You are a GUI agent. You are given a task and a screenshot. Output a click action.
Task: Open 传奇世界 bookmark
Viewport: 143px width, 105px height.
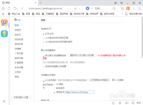pyautogui.click(x=92, y=14)
